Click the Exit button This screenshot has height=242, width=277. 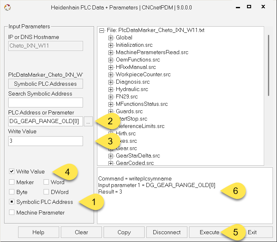252,232
